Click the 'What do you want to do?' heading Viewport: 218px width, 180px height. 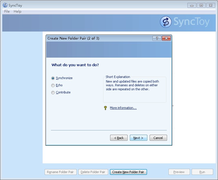pos(75,65)
